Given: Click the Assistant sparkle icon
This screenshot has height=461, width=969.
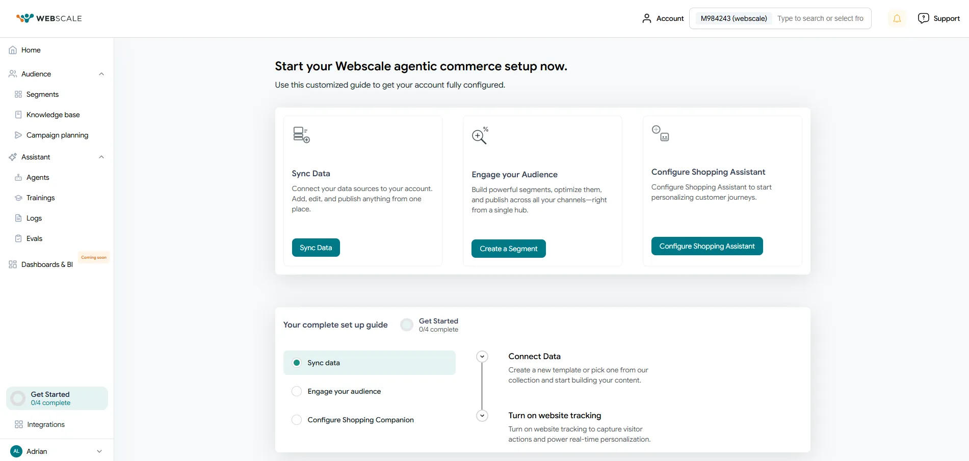Looking at the screenshot, I should [x=13, y=157].
